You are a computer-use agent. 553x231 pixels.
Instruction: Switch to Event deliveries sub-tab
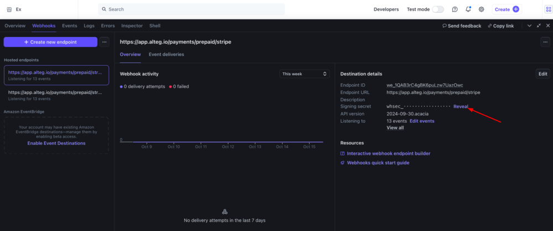(x=166, y=54)
